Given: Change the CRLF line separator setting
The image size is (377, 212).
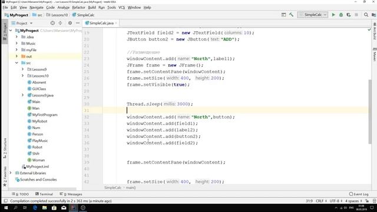Looking at the screenshot, I should 321,201.
